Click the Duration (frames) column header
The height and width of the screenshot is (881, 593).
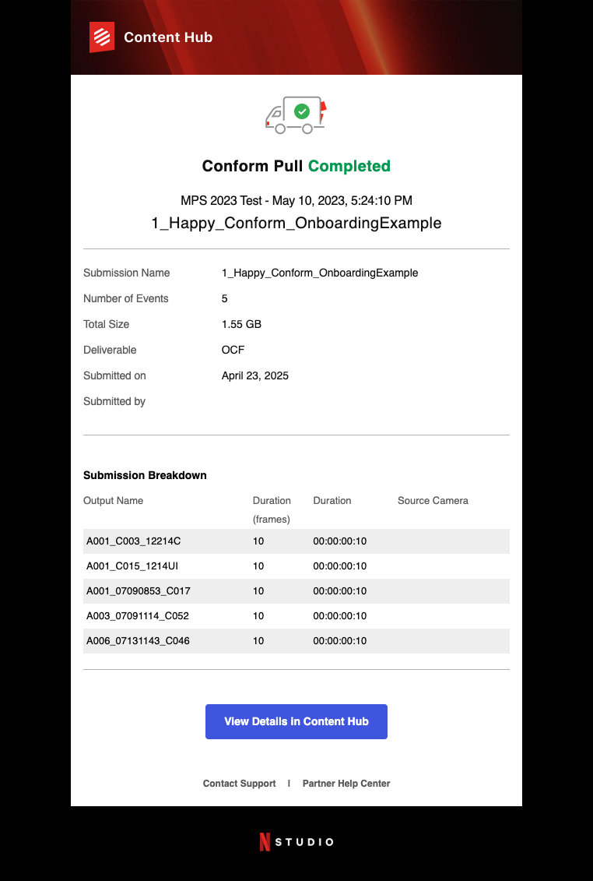[272, 510]
